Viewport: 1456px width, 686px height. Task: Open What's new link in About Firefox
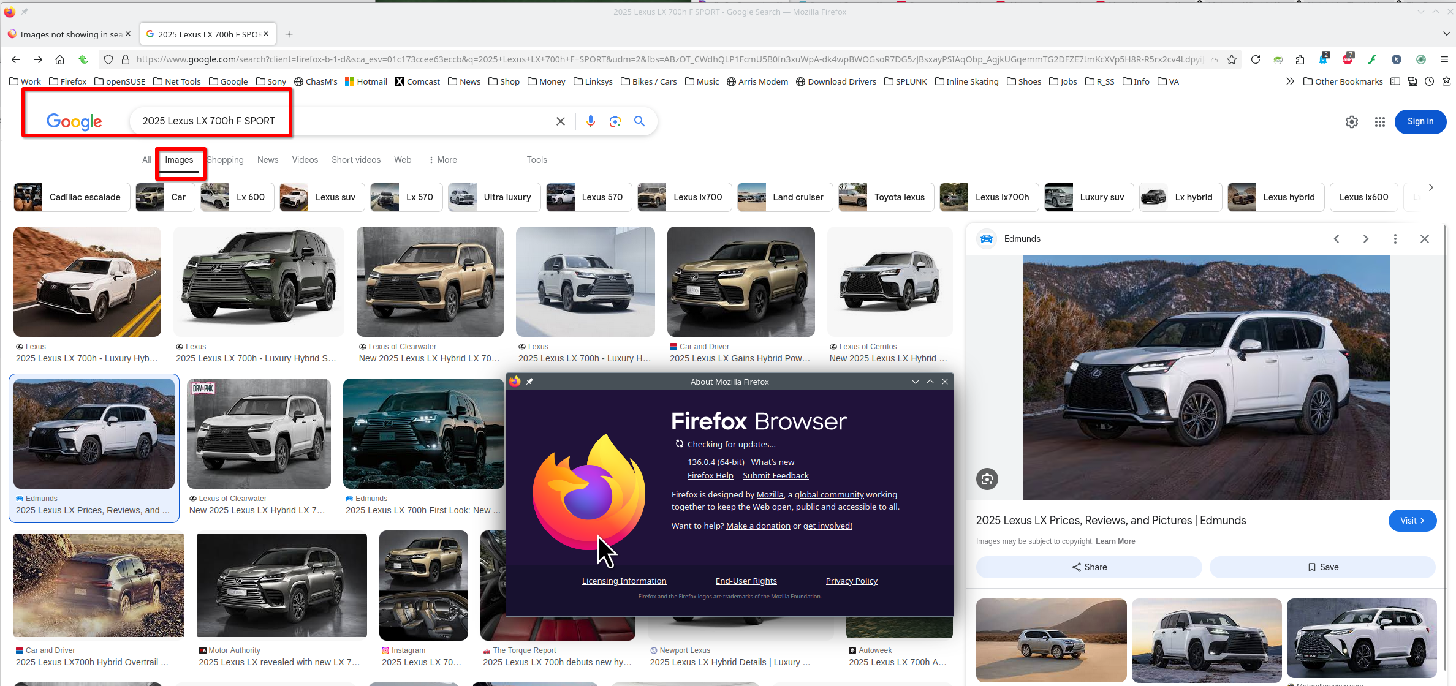click(x=773, y=462)
